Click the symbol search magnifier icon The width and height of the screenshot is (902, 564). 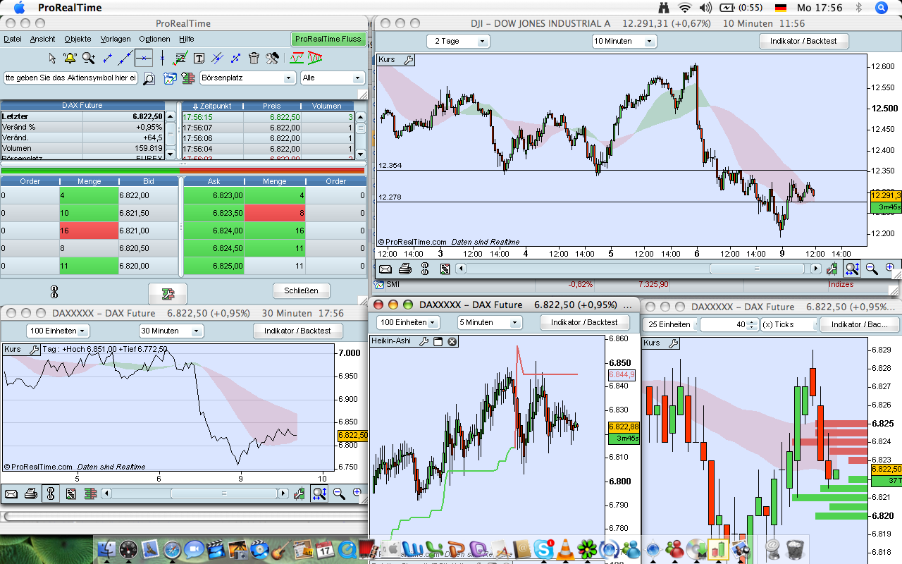(149, 78)
